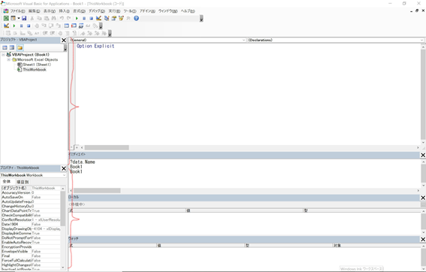Save Book1 with the floppy icon
Image resolution: width=426 pixels, height=272 pixels.
24,18
